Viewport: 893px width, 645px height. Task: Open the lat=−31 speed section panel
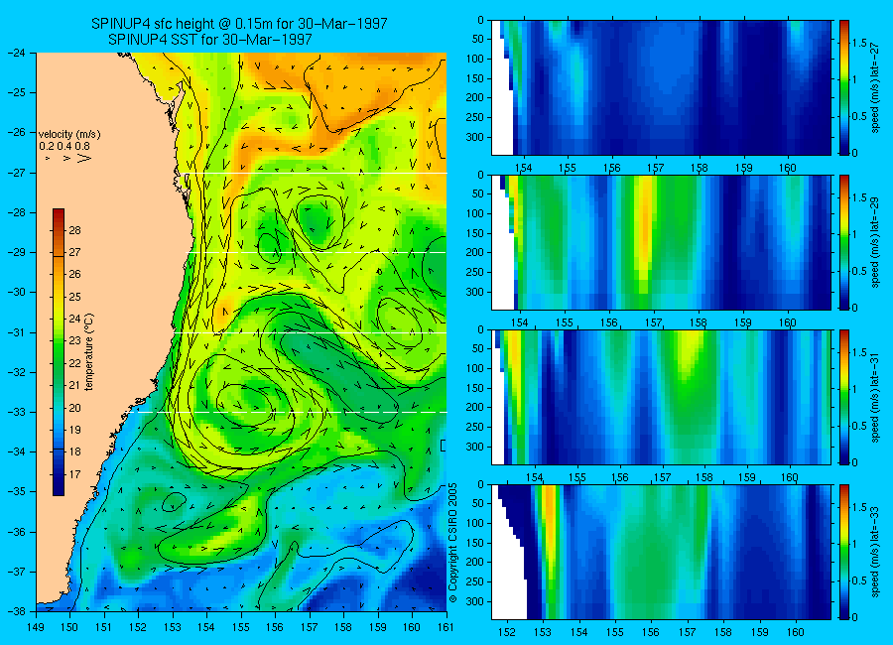pyautogui.click(x=661, y=397)
